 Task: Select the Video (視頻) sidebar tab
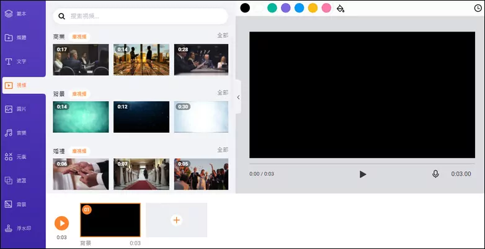click(24, 85)
